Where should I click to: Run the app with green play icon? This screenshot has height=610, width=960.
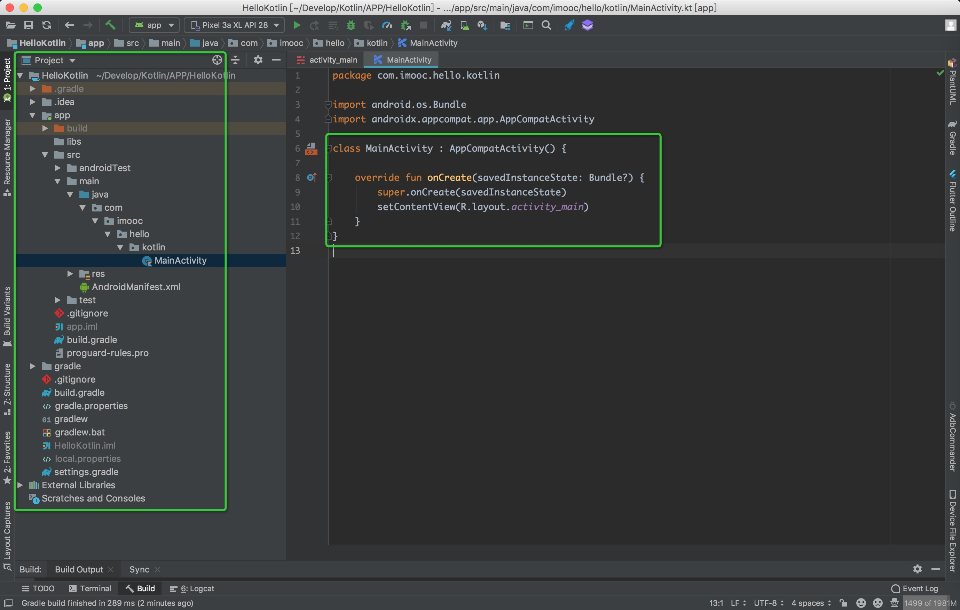click(297, 25)
